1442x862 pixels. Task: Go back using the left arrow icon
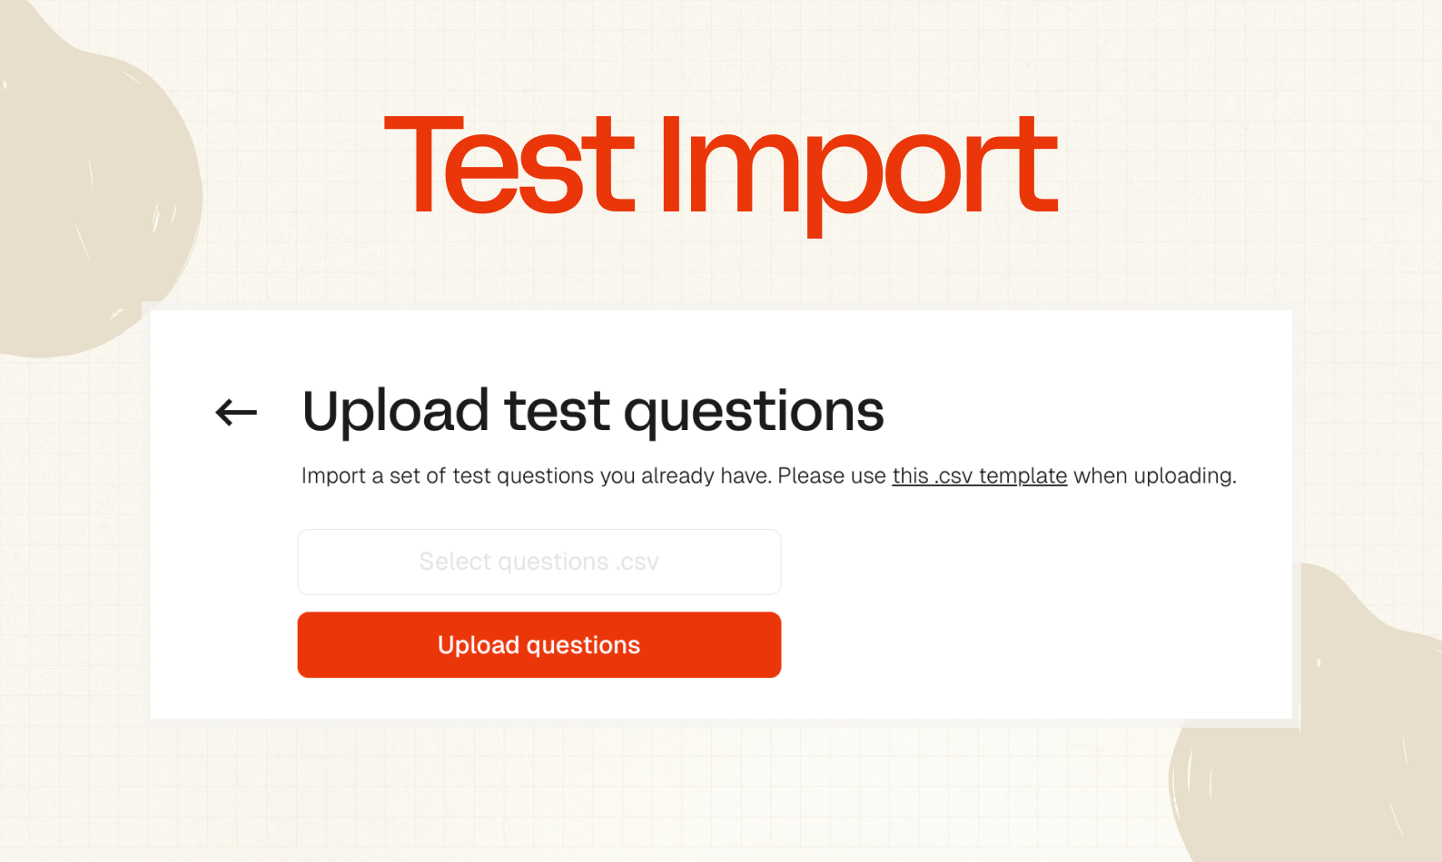(236, 413)
